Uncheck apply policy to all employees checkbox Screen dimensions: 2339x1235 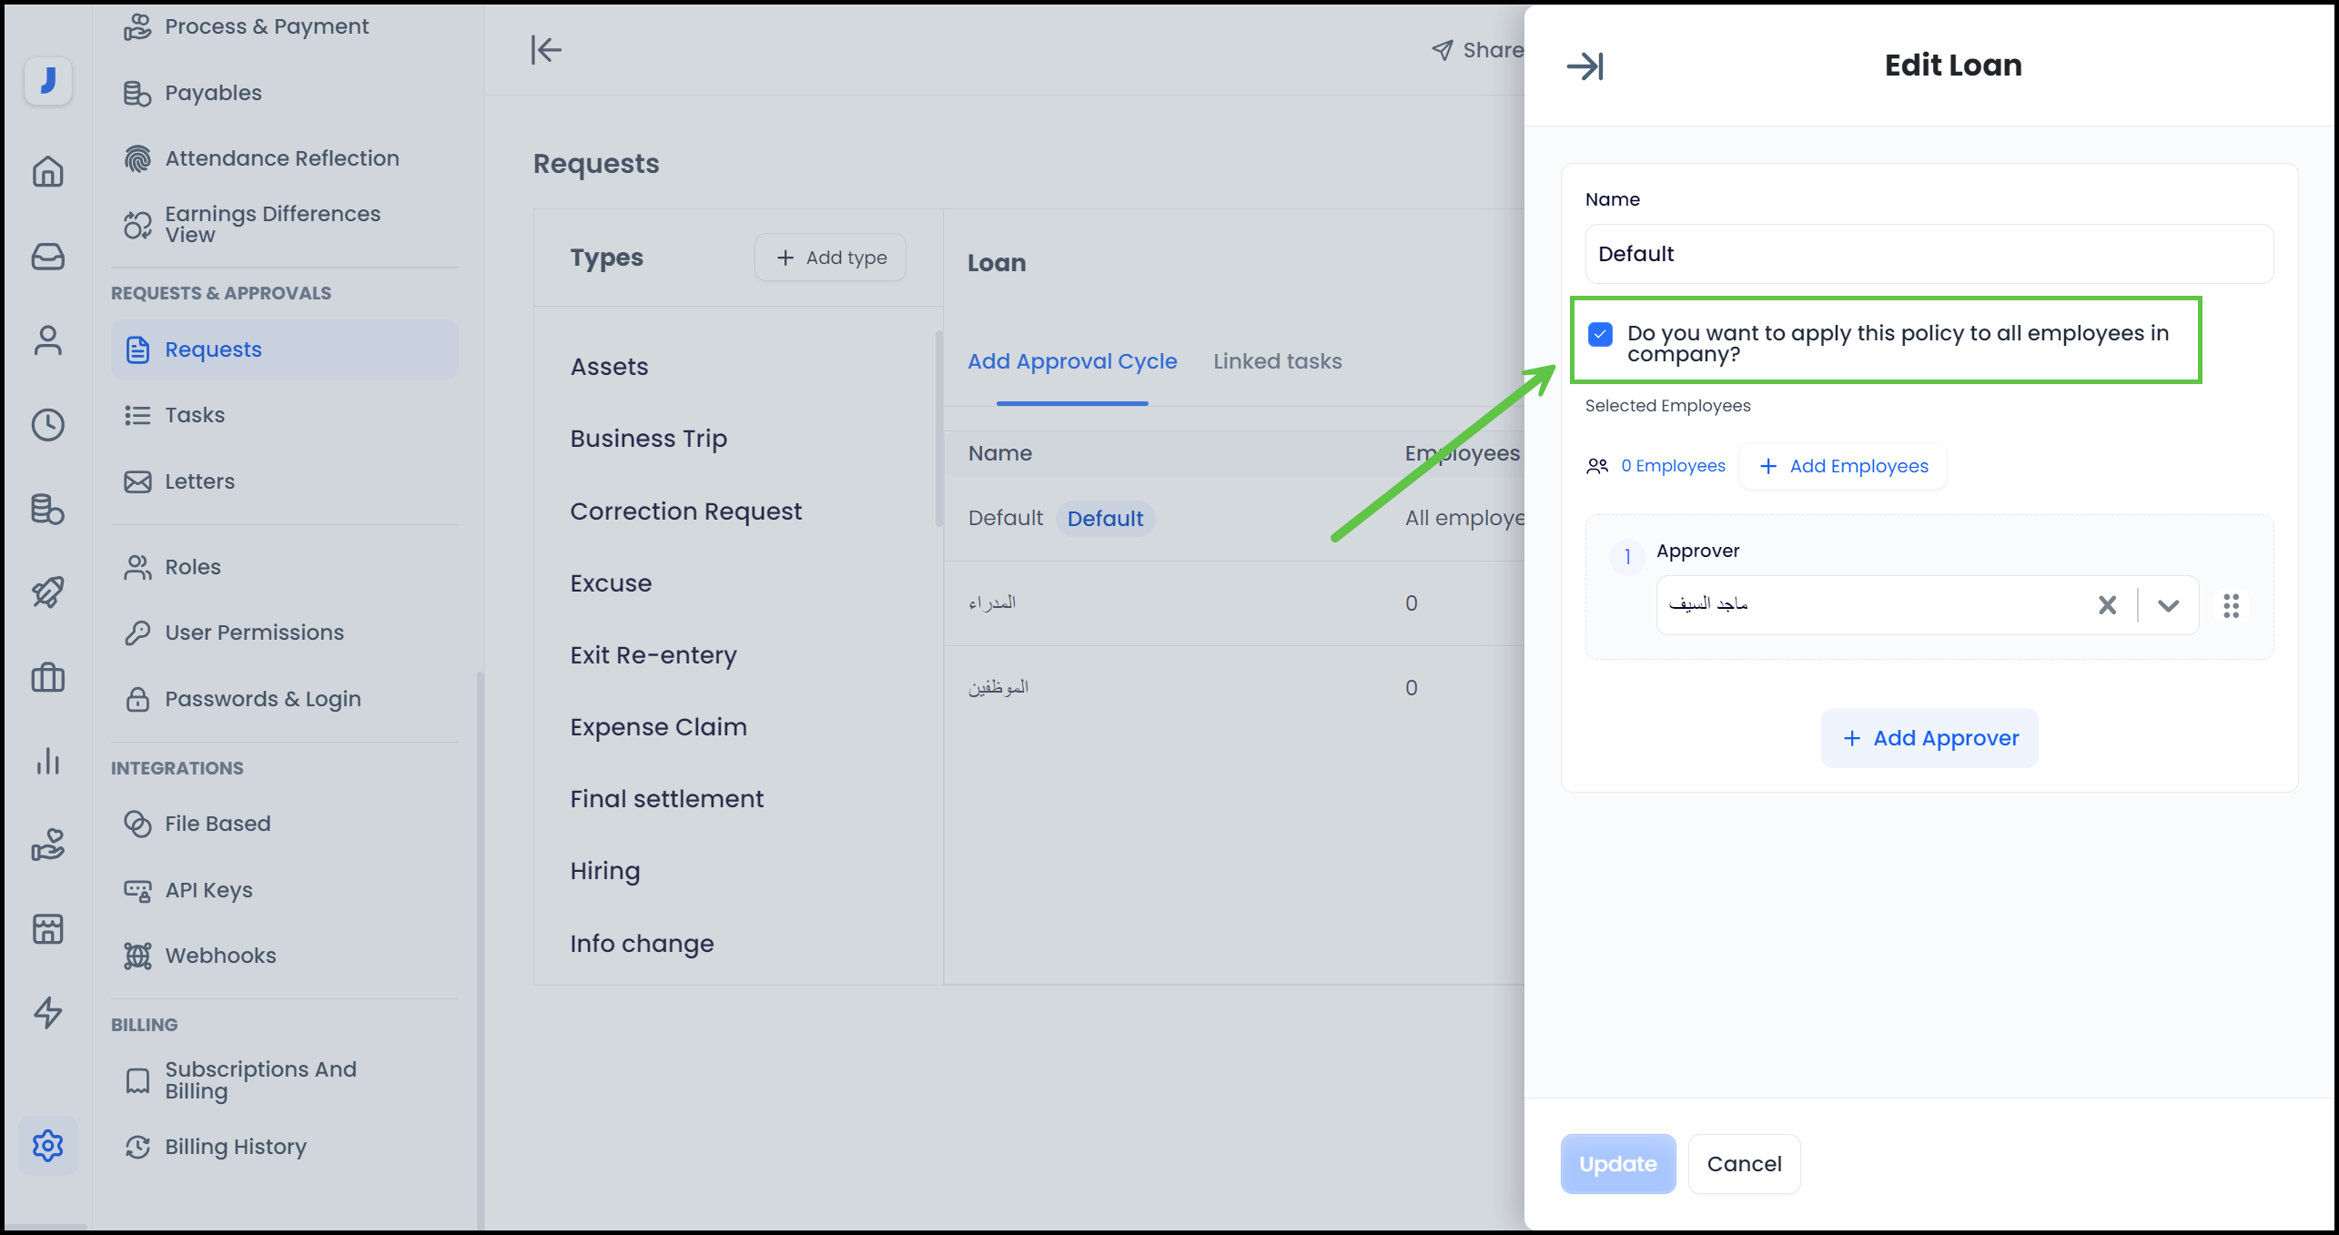1600,335
